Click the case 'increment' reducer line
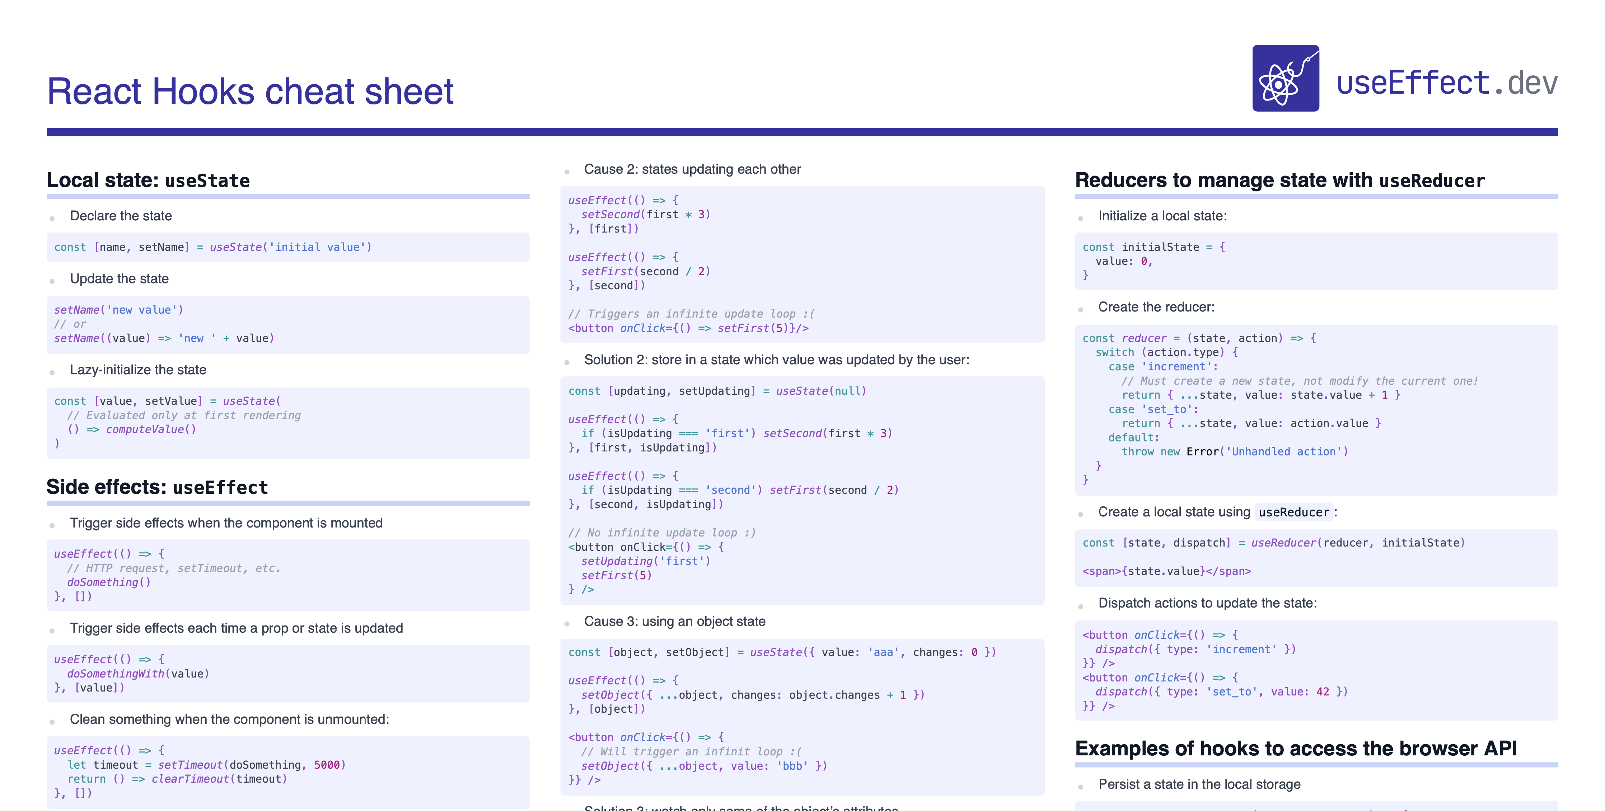 [x=1162, y=367]
